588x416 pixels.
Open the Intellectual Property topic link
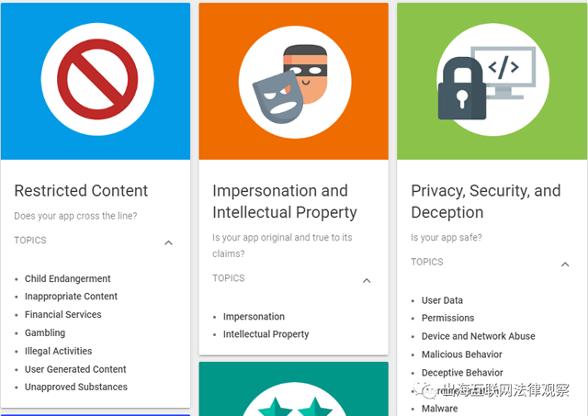coord(266,334)
